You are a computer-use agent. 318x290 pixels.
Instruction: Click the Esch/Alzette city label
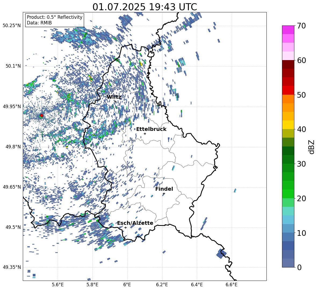[x=135, y=223]
